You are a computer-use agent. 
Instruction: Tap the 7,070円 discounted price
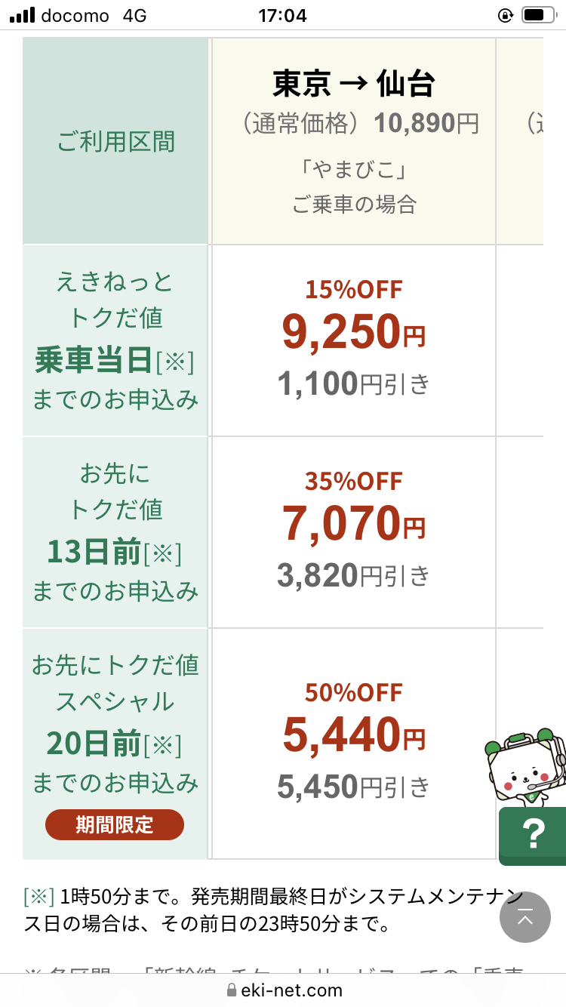coord(353,523)
